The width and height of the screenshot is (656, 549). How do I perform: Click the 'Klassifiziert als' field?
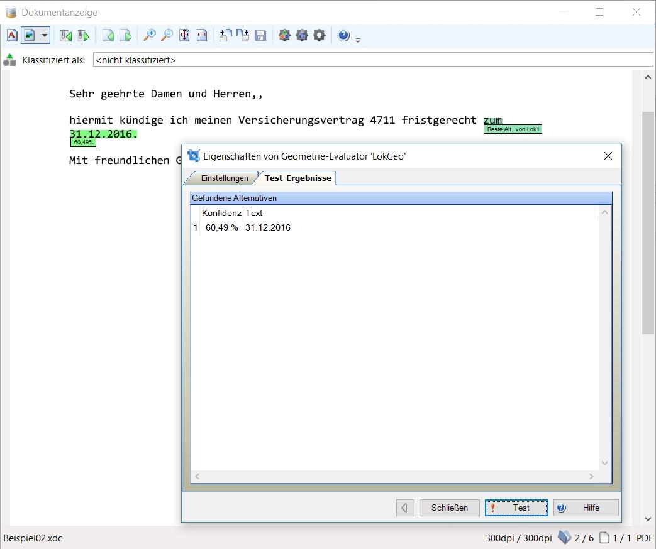pyautogui.click(x=372, y=60)
